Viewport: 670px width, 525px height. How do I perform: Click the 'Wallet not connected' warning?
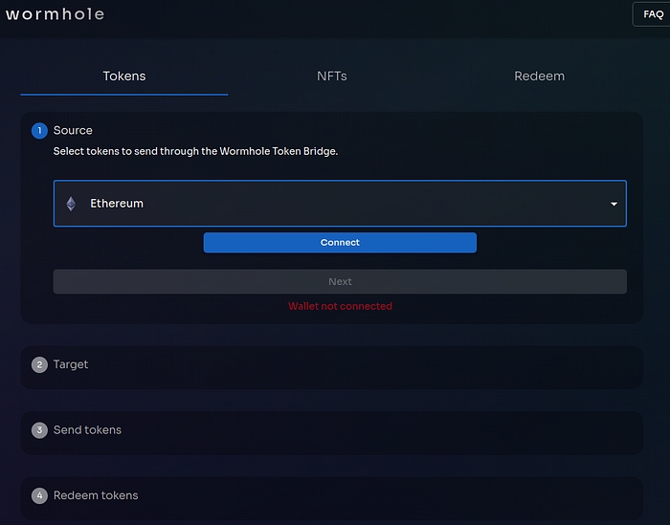click(x=340, y=306)
